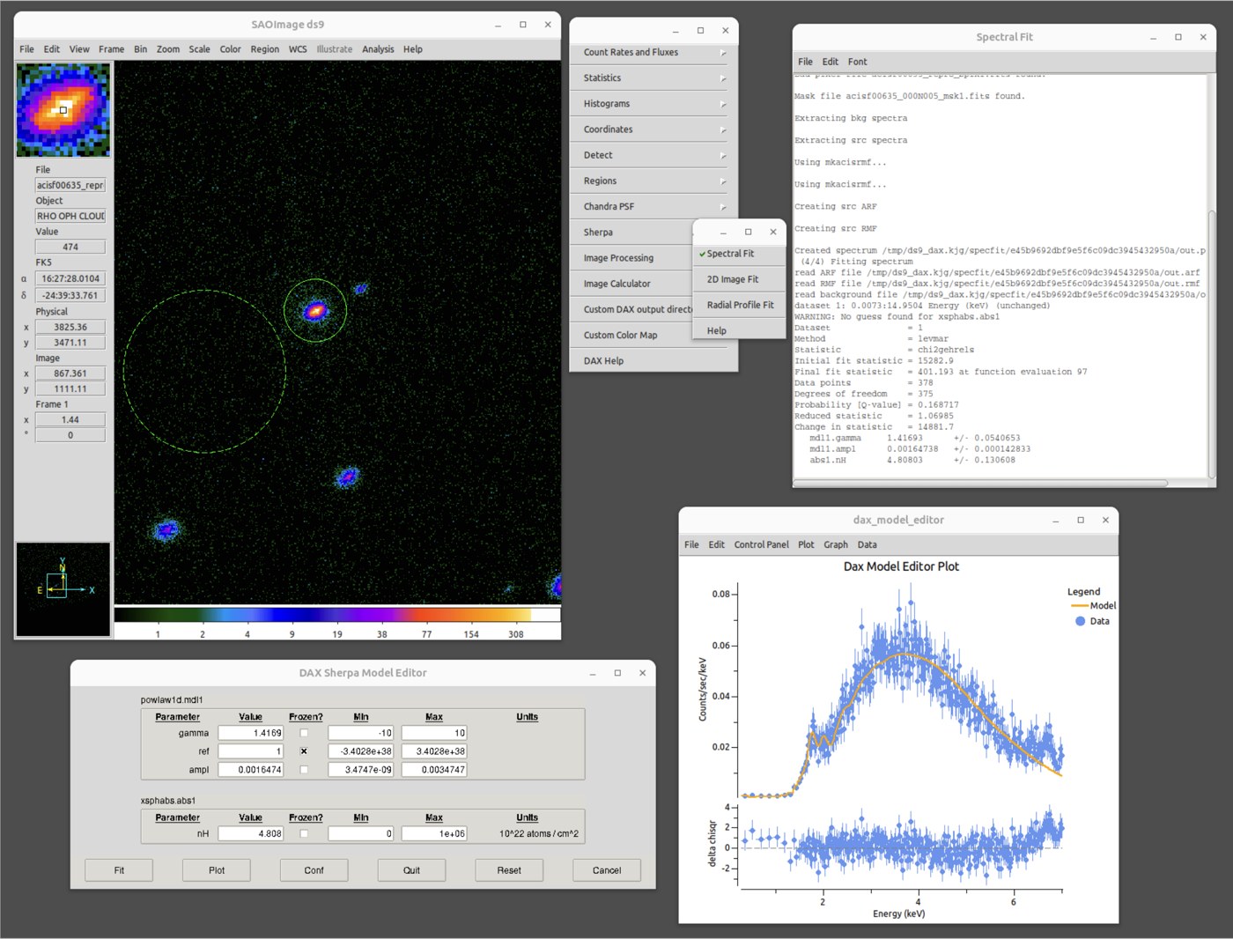Screen dimensions: 1233x939
Task: Open the Color menu in ds9
Action: (230, 49)
